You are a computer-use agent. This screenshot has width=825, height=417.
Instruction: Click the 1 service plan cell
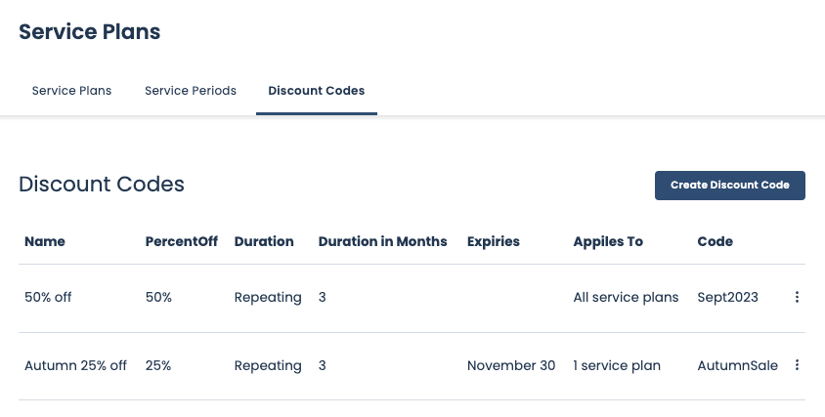[617, 365]
